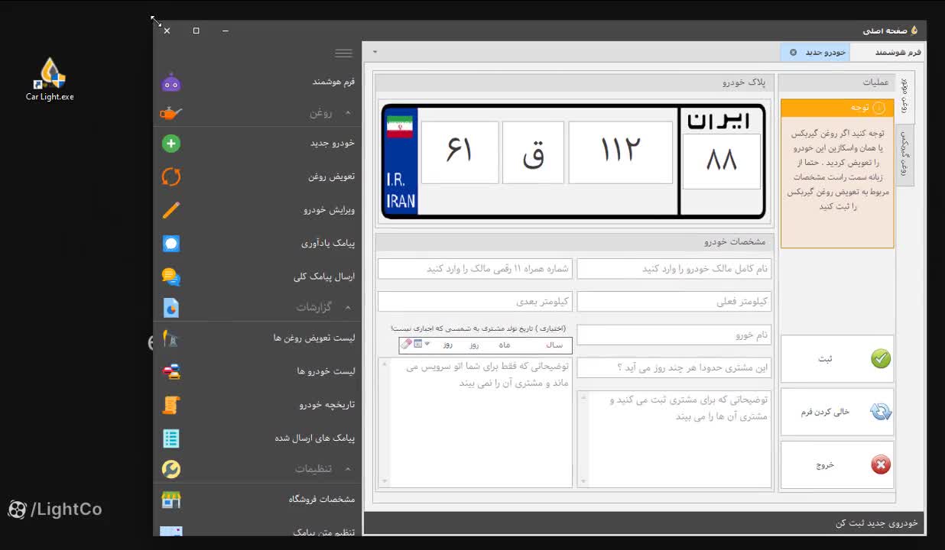
Task: Click the hamburger menu at the sidebar top
Action: point(343,53)
